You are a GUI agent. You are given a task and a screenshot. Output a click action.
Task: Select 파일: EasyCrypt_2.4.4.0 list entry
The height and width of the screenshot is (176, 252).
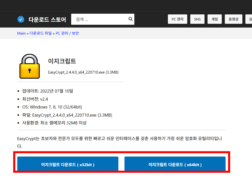[x=67, y=115]
